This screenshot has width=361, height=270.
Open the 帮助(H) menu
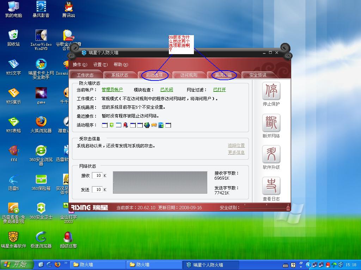121,65
